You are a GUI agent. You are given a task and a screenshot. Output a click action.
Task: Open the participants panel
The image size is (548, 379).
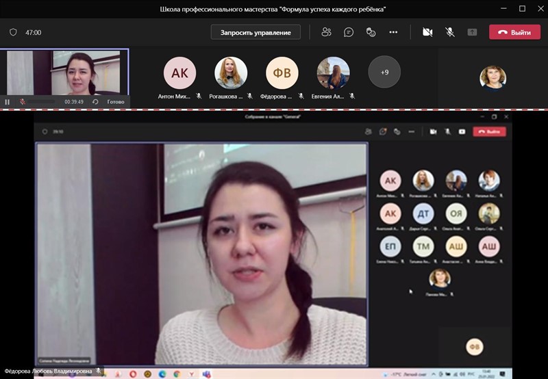326,32
